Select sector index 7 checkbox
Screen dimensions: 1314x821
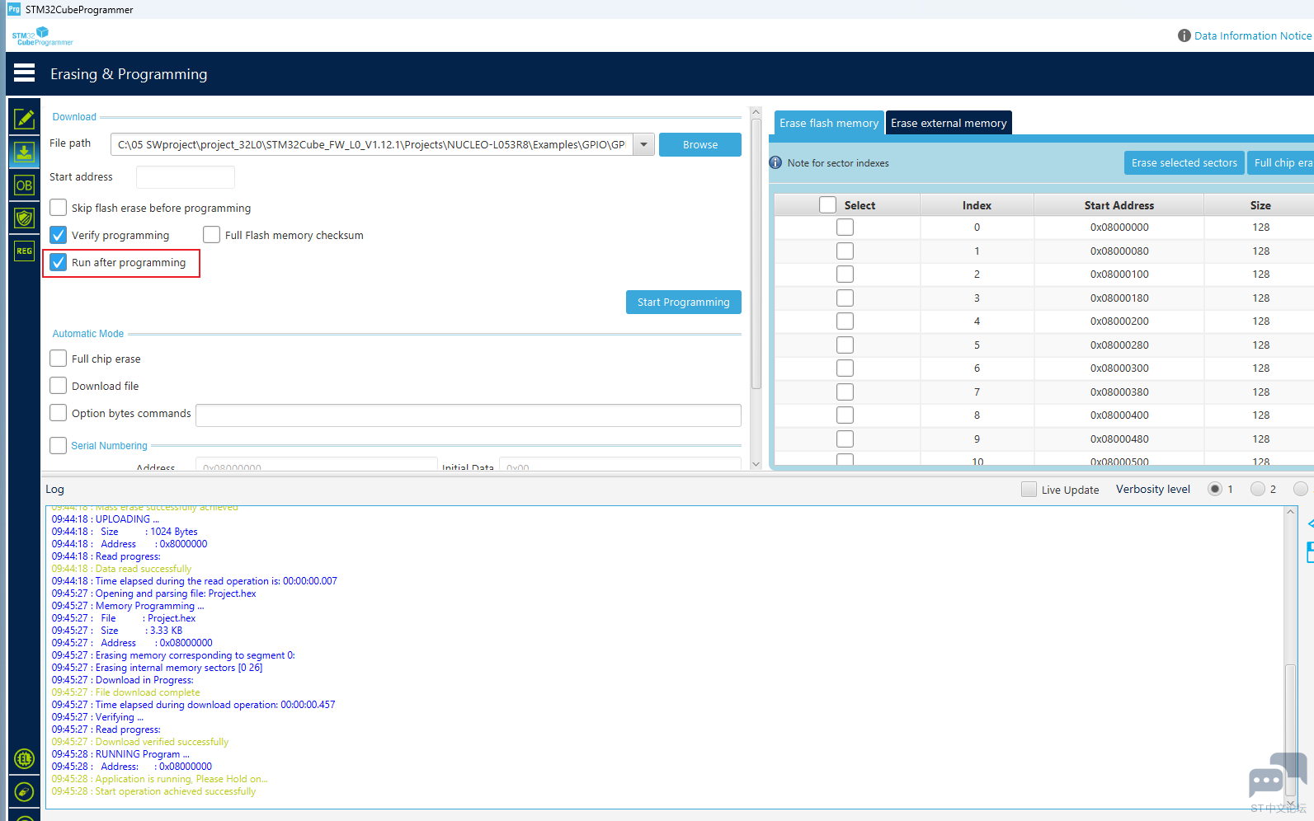pyautogui.click(x=845, y=392)
